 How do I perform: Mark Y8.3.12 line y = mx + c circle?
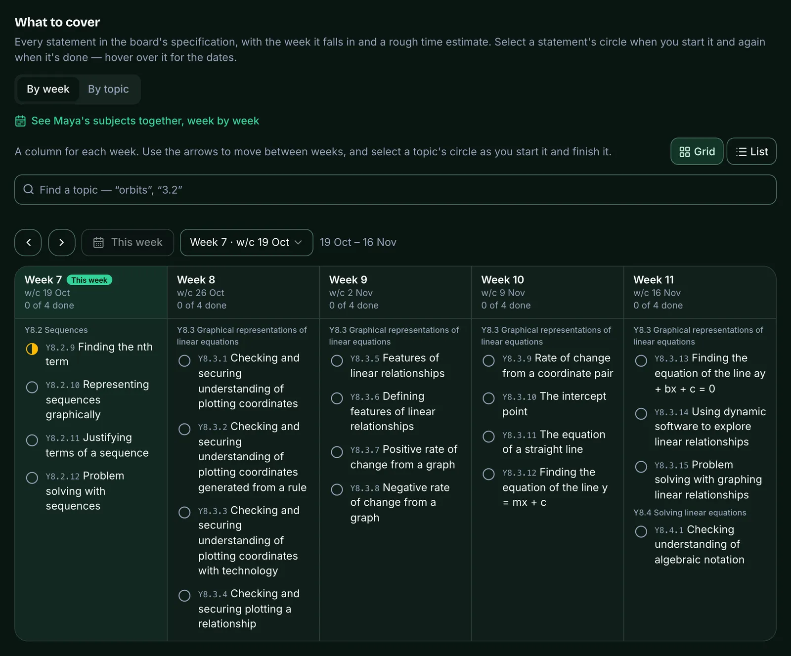(x=488, y=474)
